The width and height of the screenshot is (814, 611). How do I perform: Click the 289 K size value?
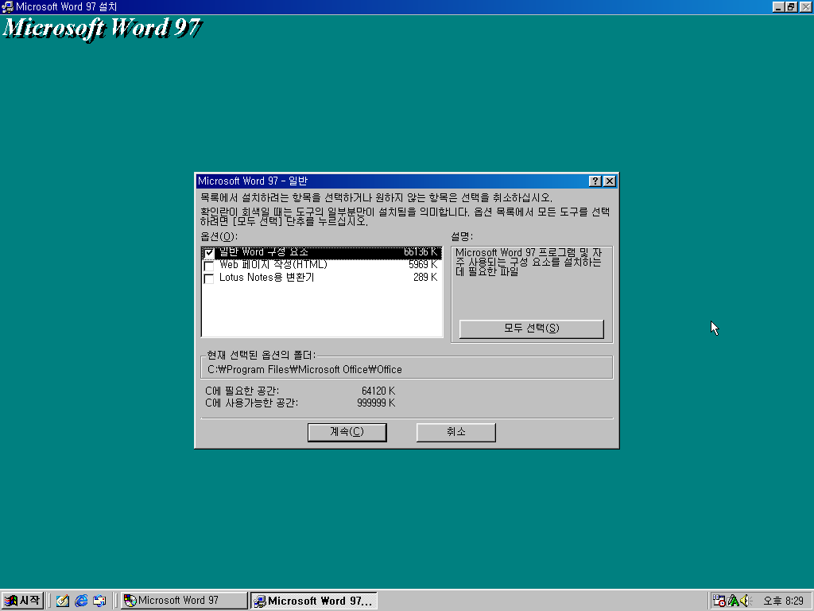pyautogui.click(x=425, y=278)
